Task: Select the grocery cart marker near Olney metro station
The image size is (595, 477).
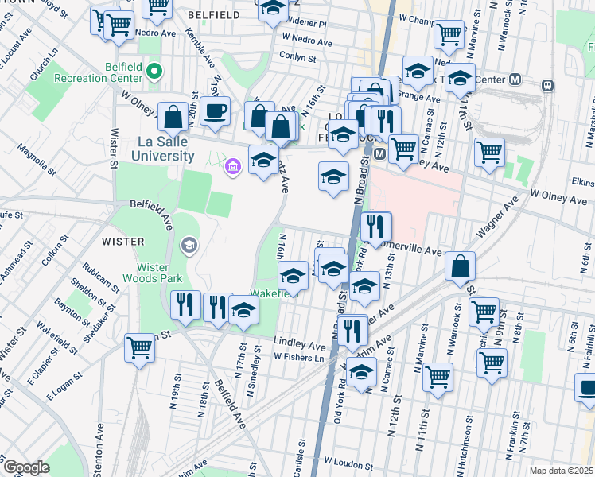Action: 404,152
